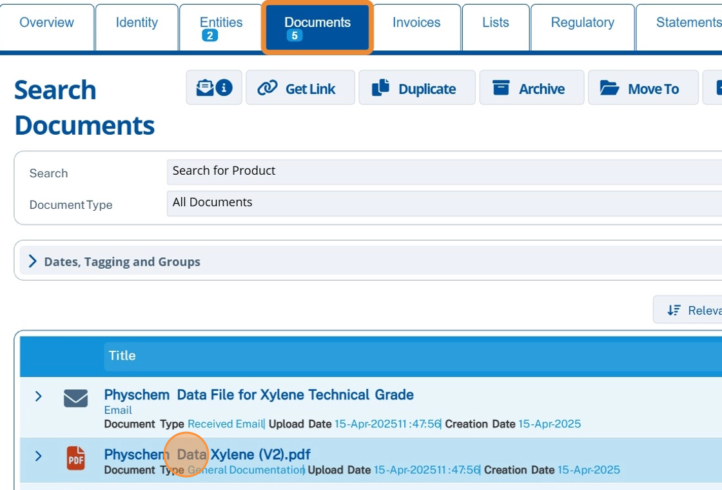Click the Move To folder button

(x=643, y=88)
